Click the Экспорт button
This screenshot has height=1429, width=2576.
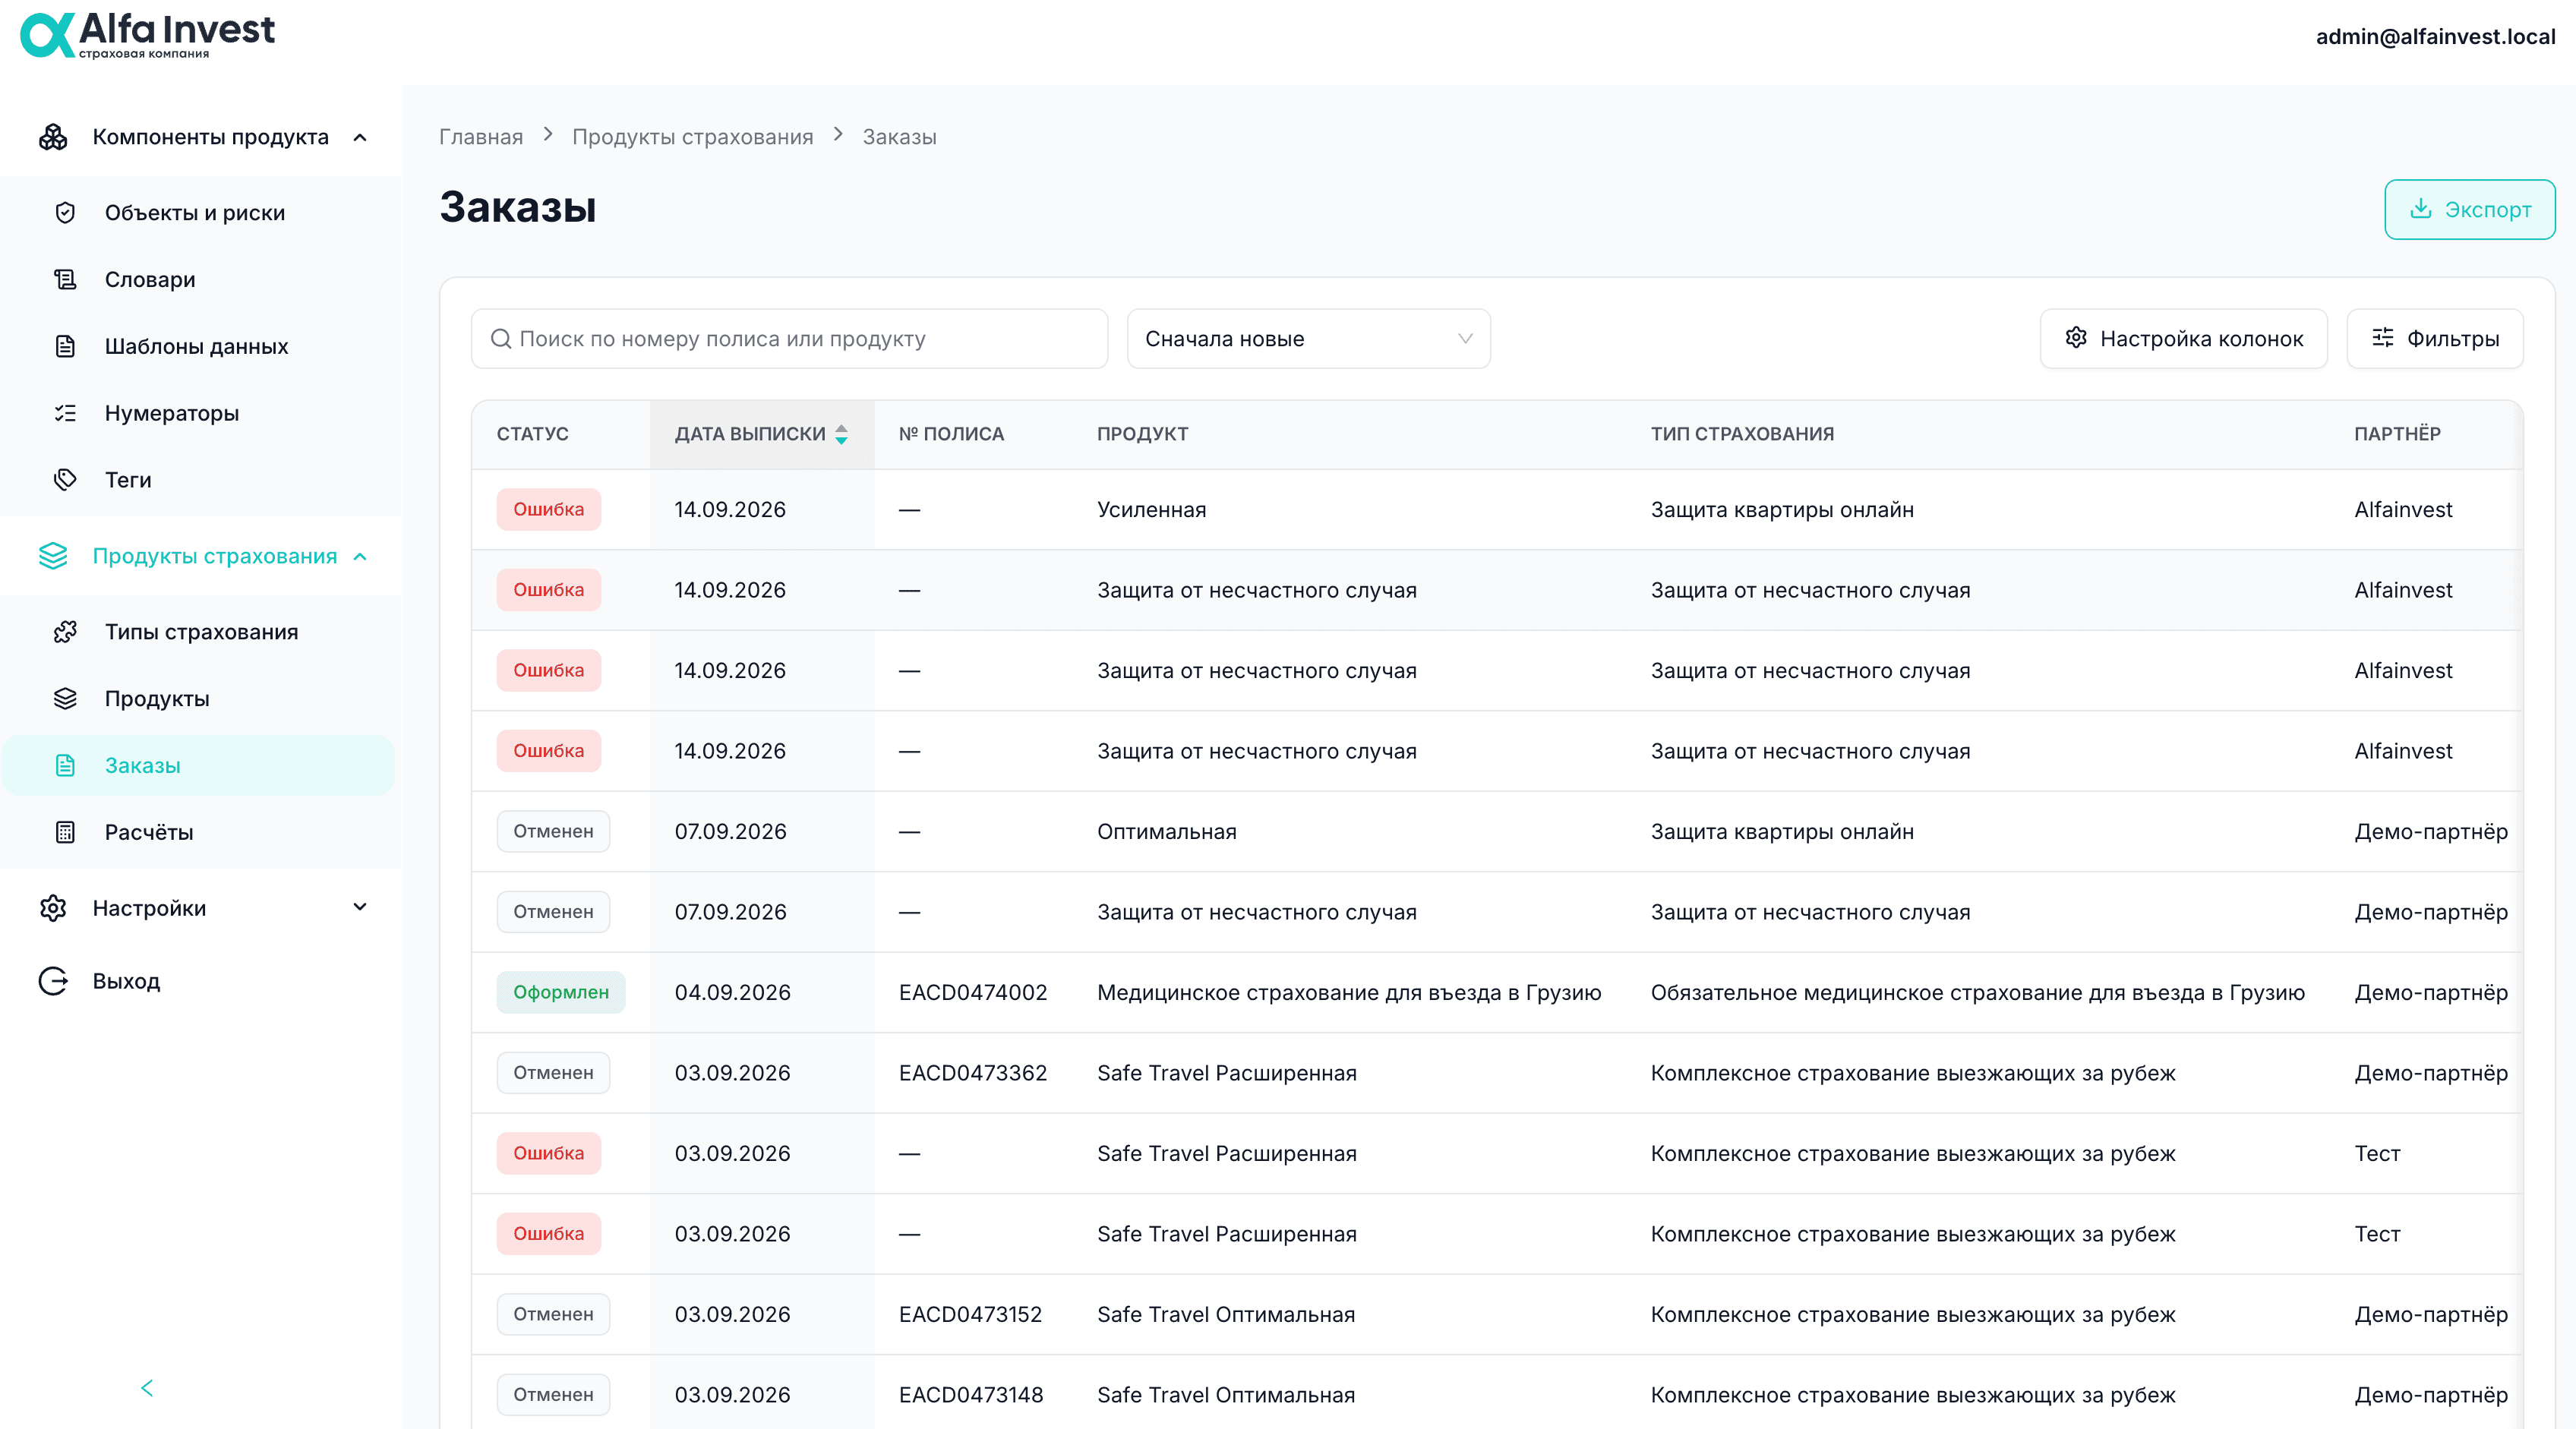[x=2469, y=209]
